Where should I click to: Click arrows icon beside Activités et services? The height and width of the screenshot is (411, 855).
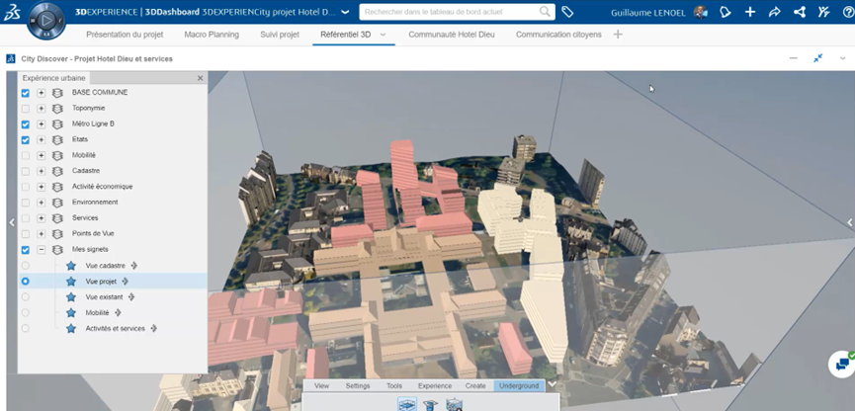tap(154, 329)
